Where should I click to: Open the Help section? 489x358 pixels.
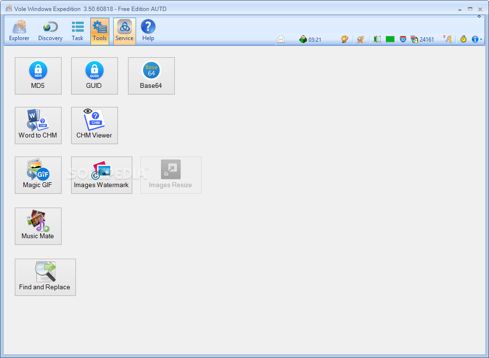pyautogui.click(x=148, y=31)
